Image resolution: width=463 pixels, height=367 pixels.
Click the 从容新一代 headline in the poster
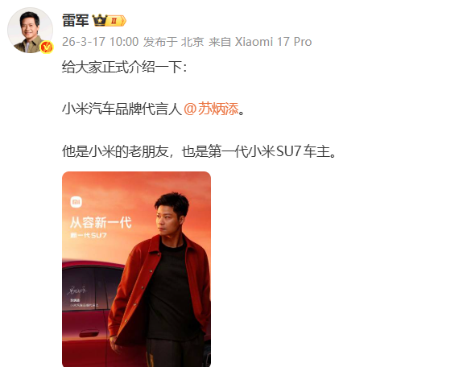coord(101,222)
